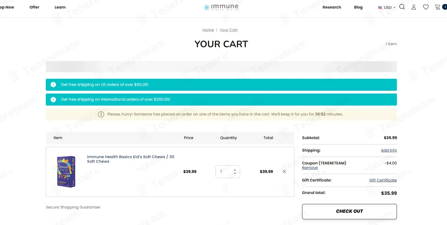Screen dimensions: 447x225
Task: Open the account user icon
Action: click(414, 7)
